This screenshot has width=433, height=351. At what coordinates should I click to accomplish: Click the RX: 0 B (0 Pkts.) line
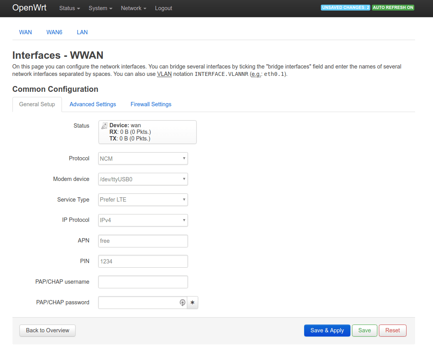130,132
